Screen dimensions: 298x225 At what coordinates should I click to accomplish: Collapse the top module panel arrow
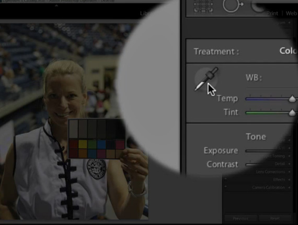(56, 6)
